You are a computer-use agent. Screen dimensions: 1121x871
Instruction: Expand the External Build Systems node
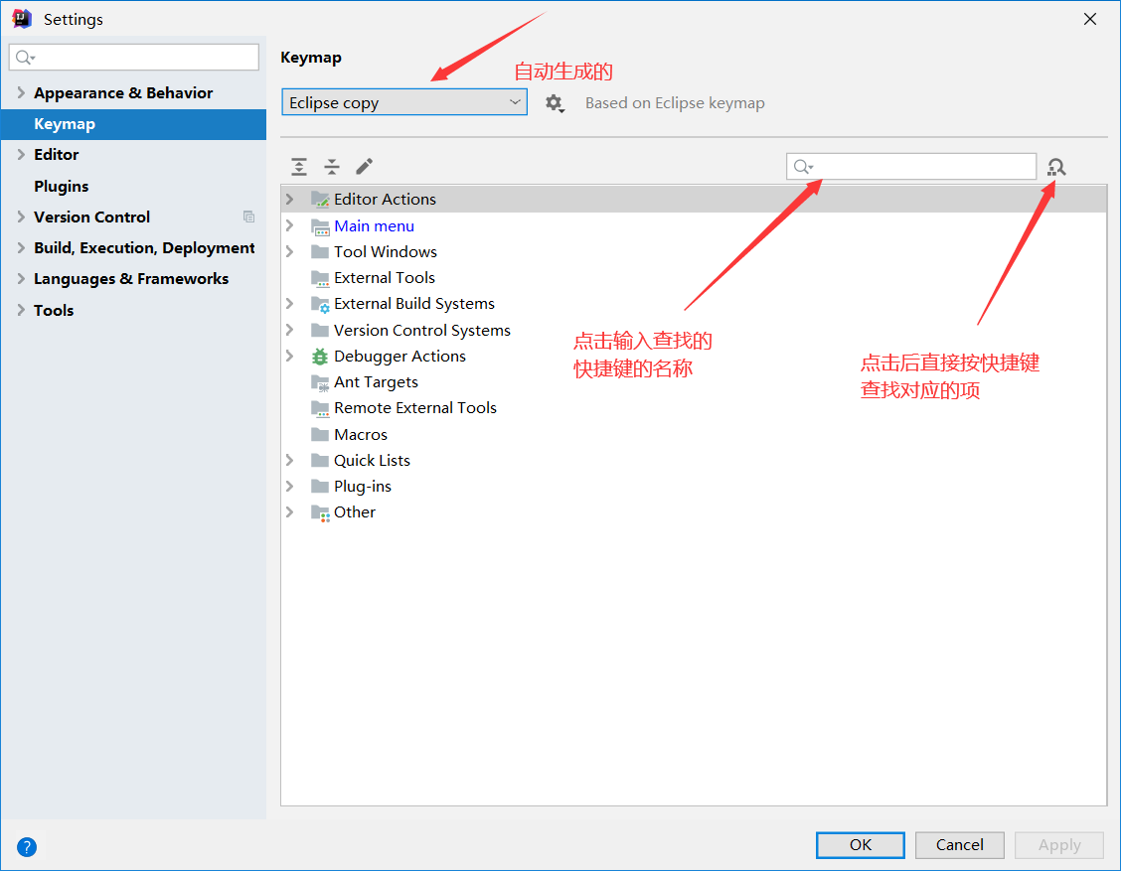click(289, 304)
